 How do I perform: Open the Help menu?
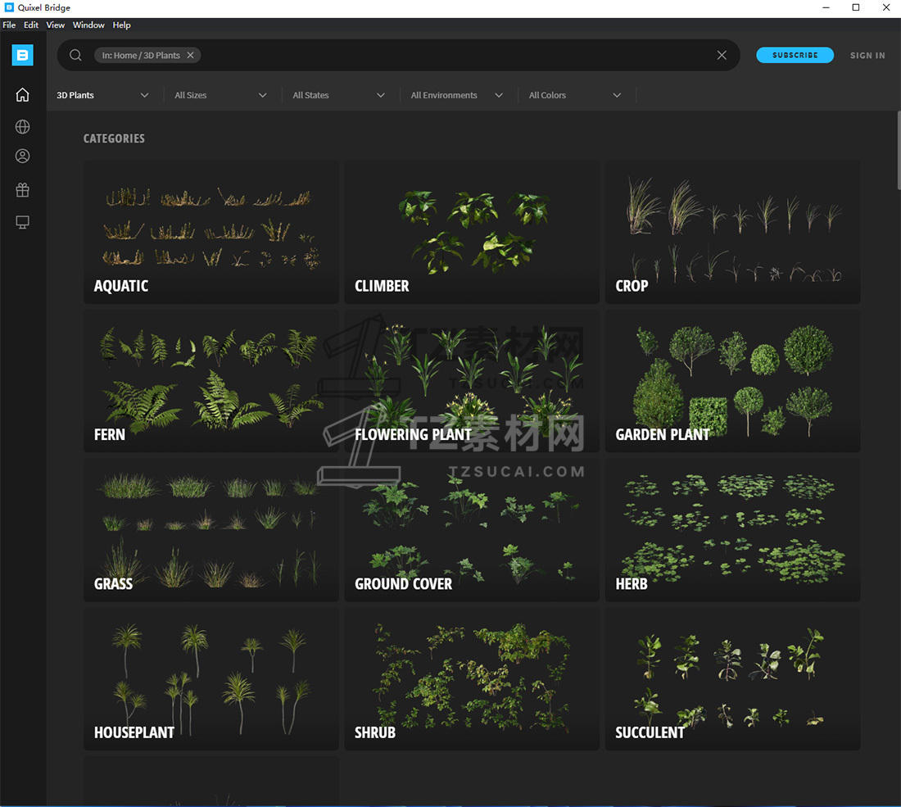(121, 25)
